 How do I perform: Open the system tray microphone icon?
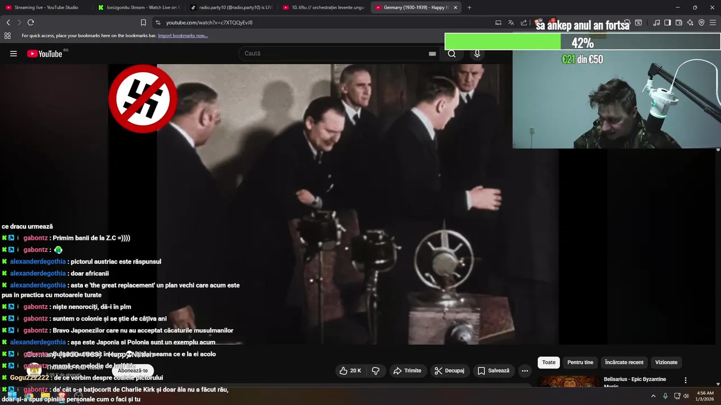(665, 396)
